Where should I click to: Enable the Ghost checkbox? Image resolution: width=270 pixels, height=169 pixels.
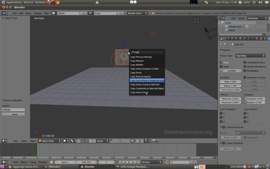click(221, 67)
